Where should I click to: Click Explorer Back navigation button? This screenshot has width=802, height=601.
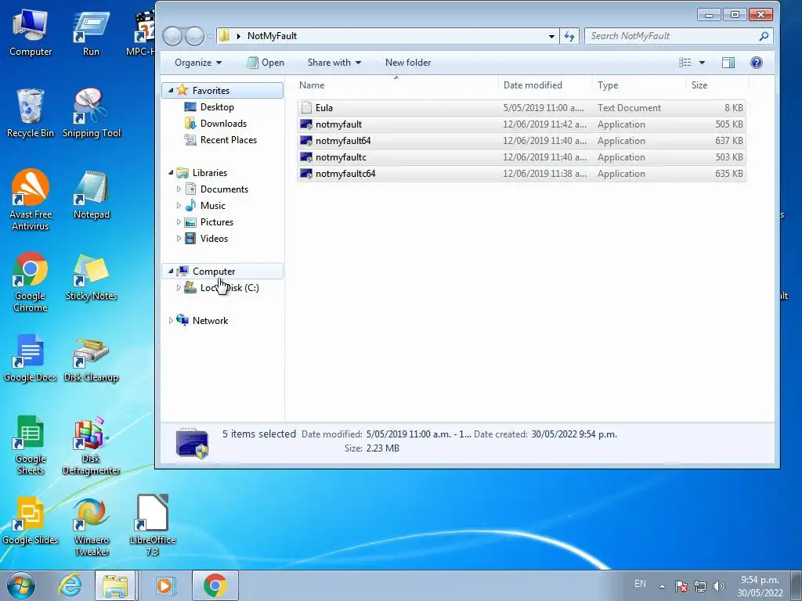(x=173, y=36)
